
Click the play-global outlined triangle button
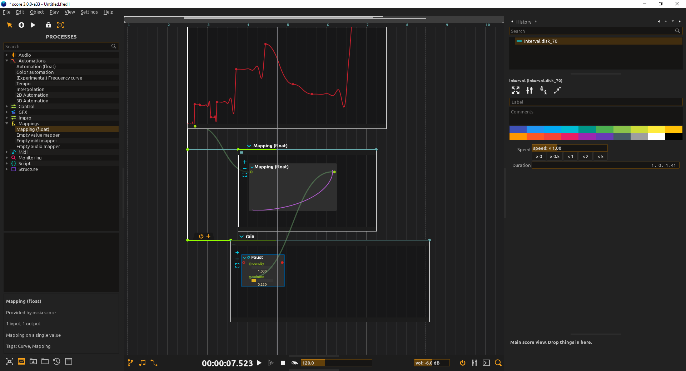click(x=271, y=363)
